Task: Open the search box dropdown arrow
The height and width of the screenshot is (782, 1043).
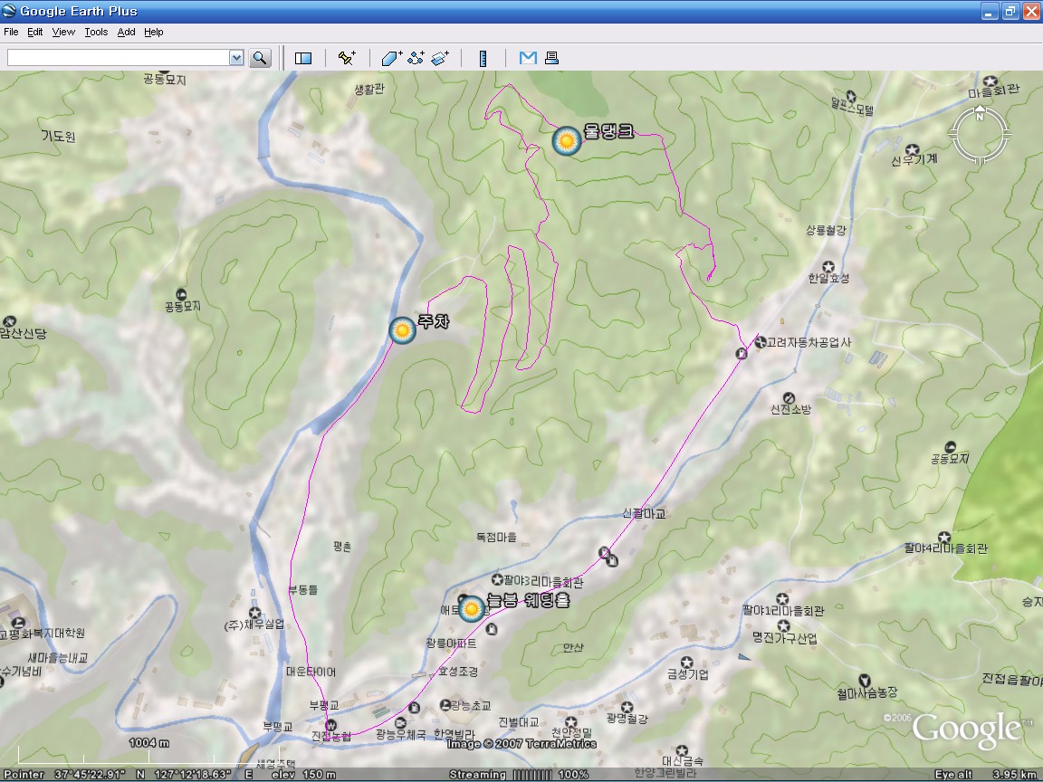Action: (x=236, y=58)
